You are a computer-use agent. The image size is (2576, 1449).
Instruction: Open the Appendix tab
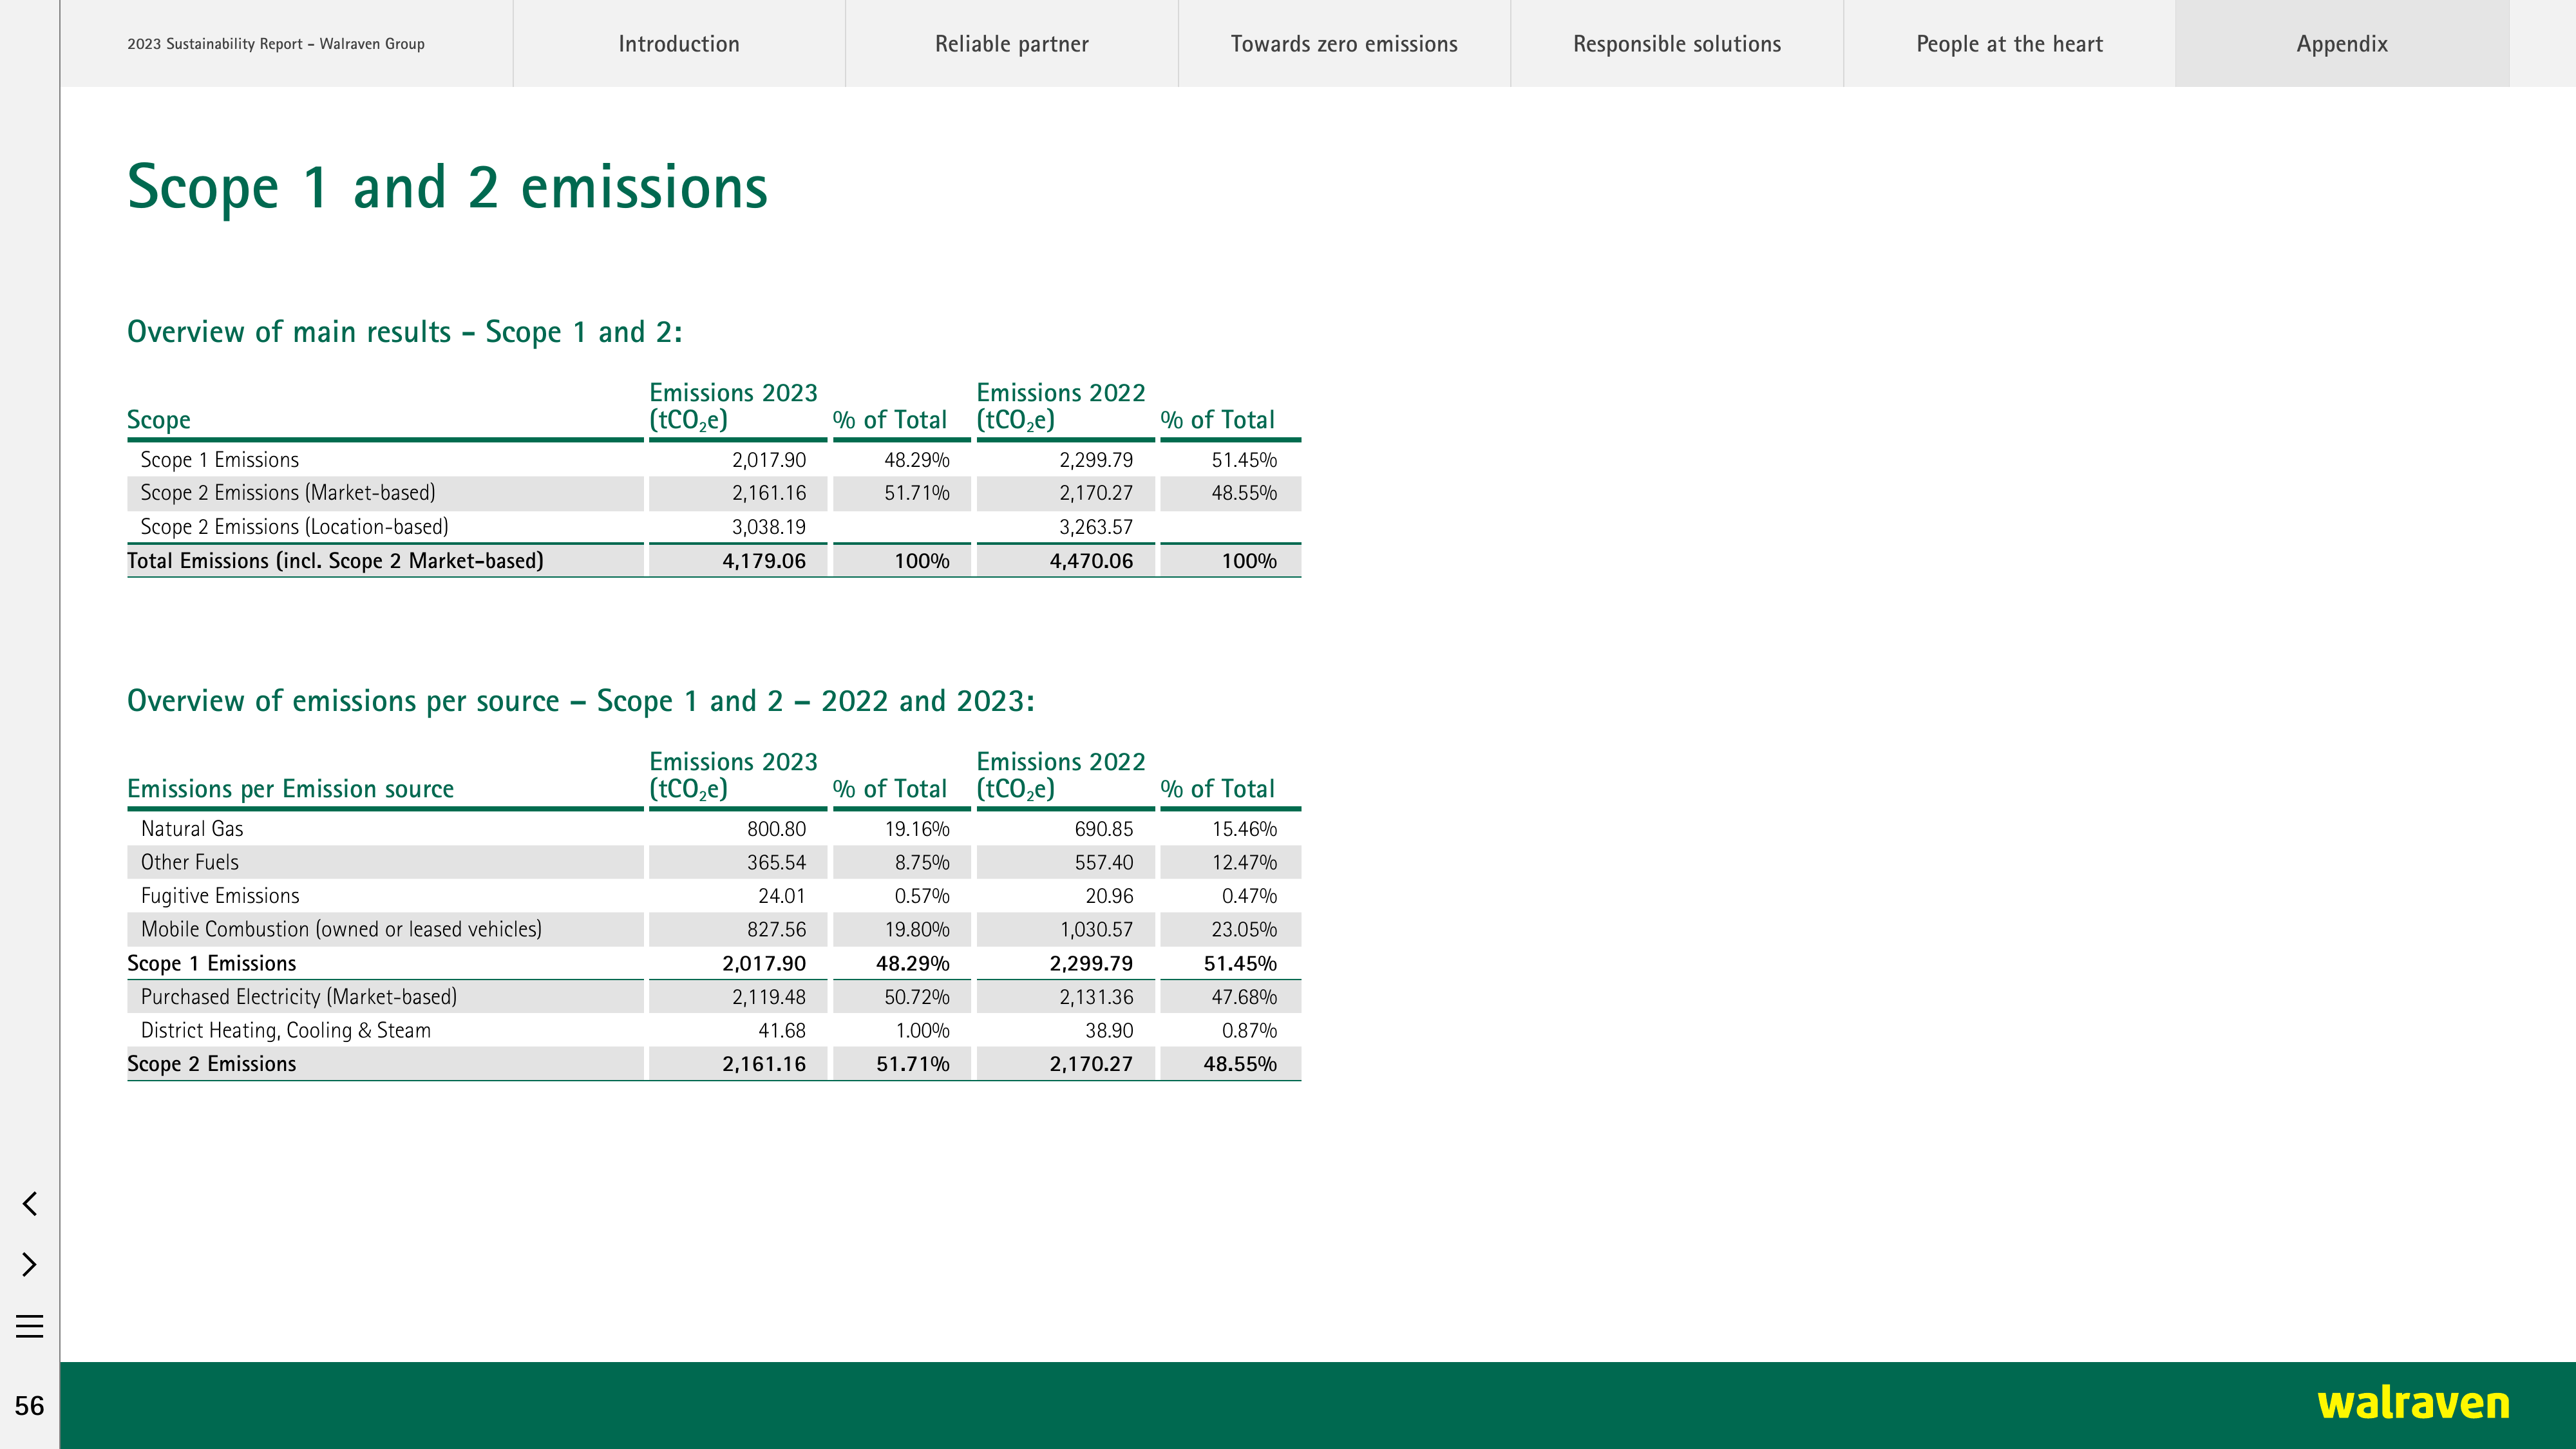2342,44
